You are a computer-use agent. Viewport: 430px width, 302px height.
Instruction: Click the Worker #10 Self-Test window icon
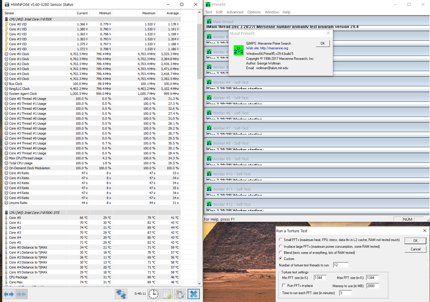(209, 174)
